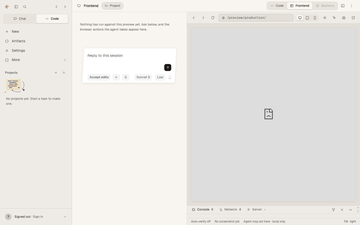This screenshot has height=225, width=360.
Task: Go back using the sidebar back arrow
Action: point(56,7)
